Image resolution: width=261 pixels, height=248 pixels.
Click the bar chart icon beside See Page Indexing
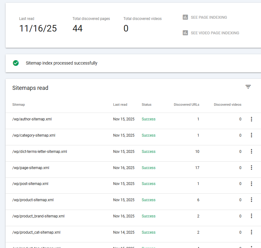(185, 17)
